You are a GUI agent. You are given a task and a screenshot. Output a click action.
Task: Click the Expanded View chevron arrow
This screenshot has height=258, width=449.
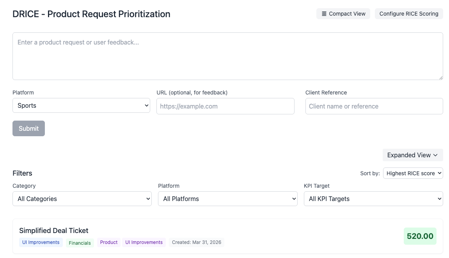pyautogui.click(x=435, y=155)
